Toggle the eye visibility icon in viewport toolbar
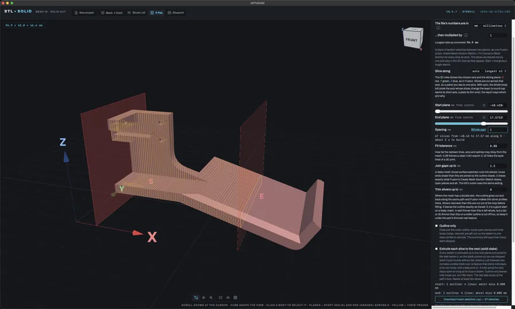Screen dimensions: 515x309 tap(228, 298)
